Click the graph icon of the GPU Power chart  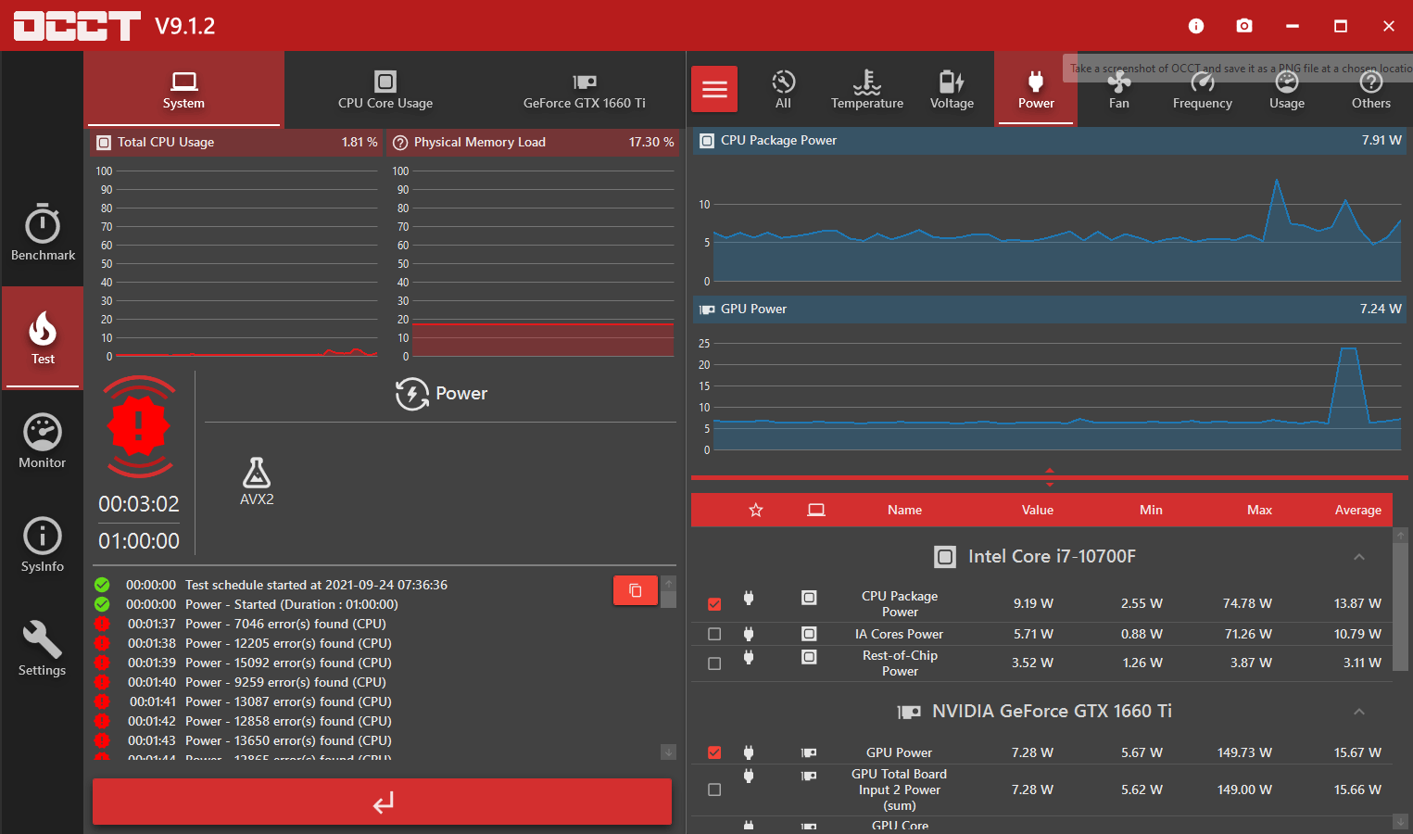[x=707, y=310]
